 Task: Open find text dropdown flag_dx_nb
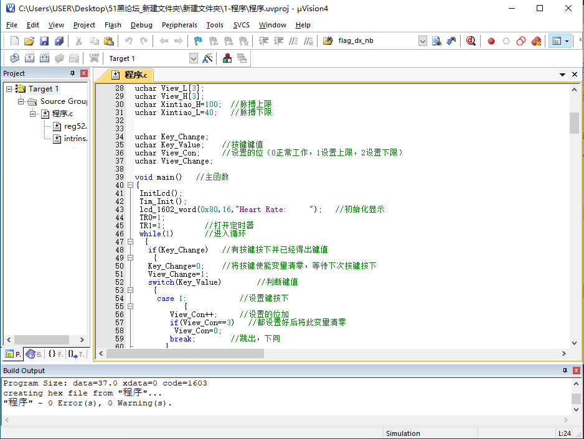422,41
